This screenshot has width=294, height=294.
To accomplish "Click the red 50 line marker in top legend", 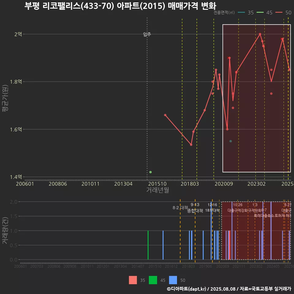I will coord(279,12).
